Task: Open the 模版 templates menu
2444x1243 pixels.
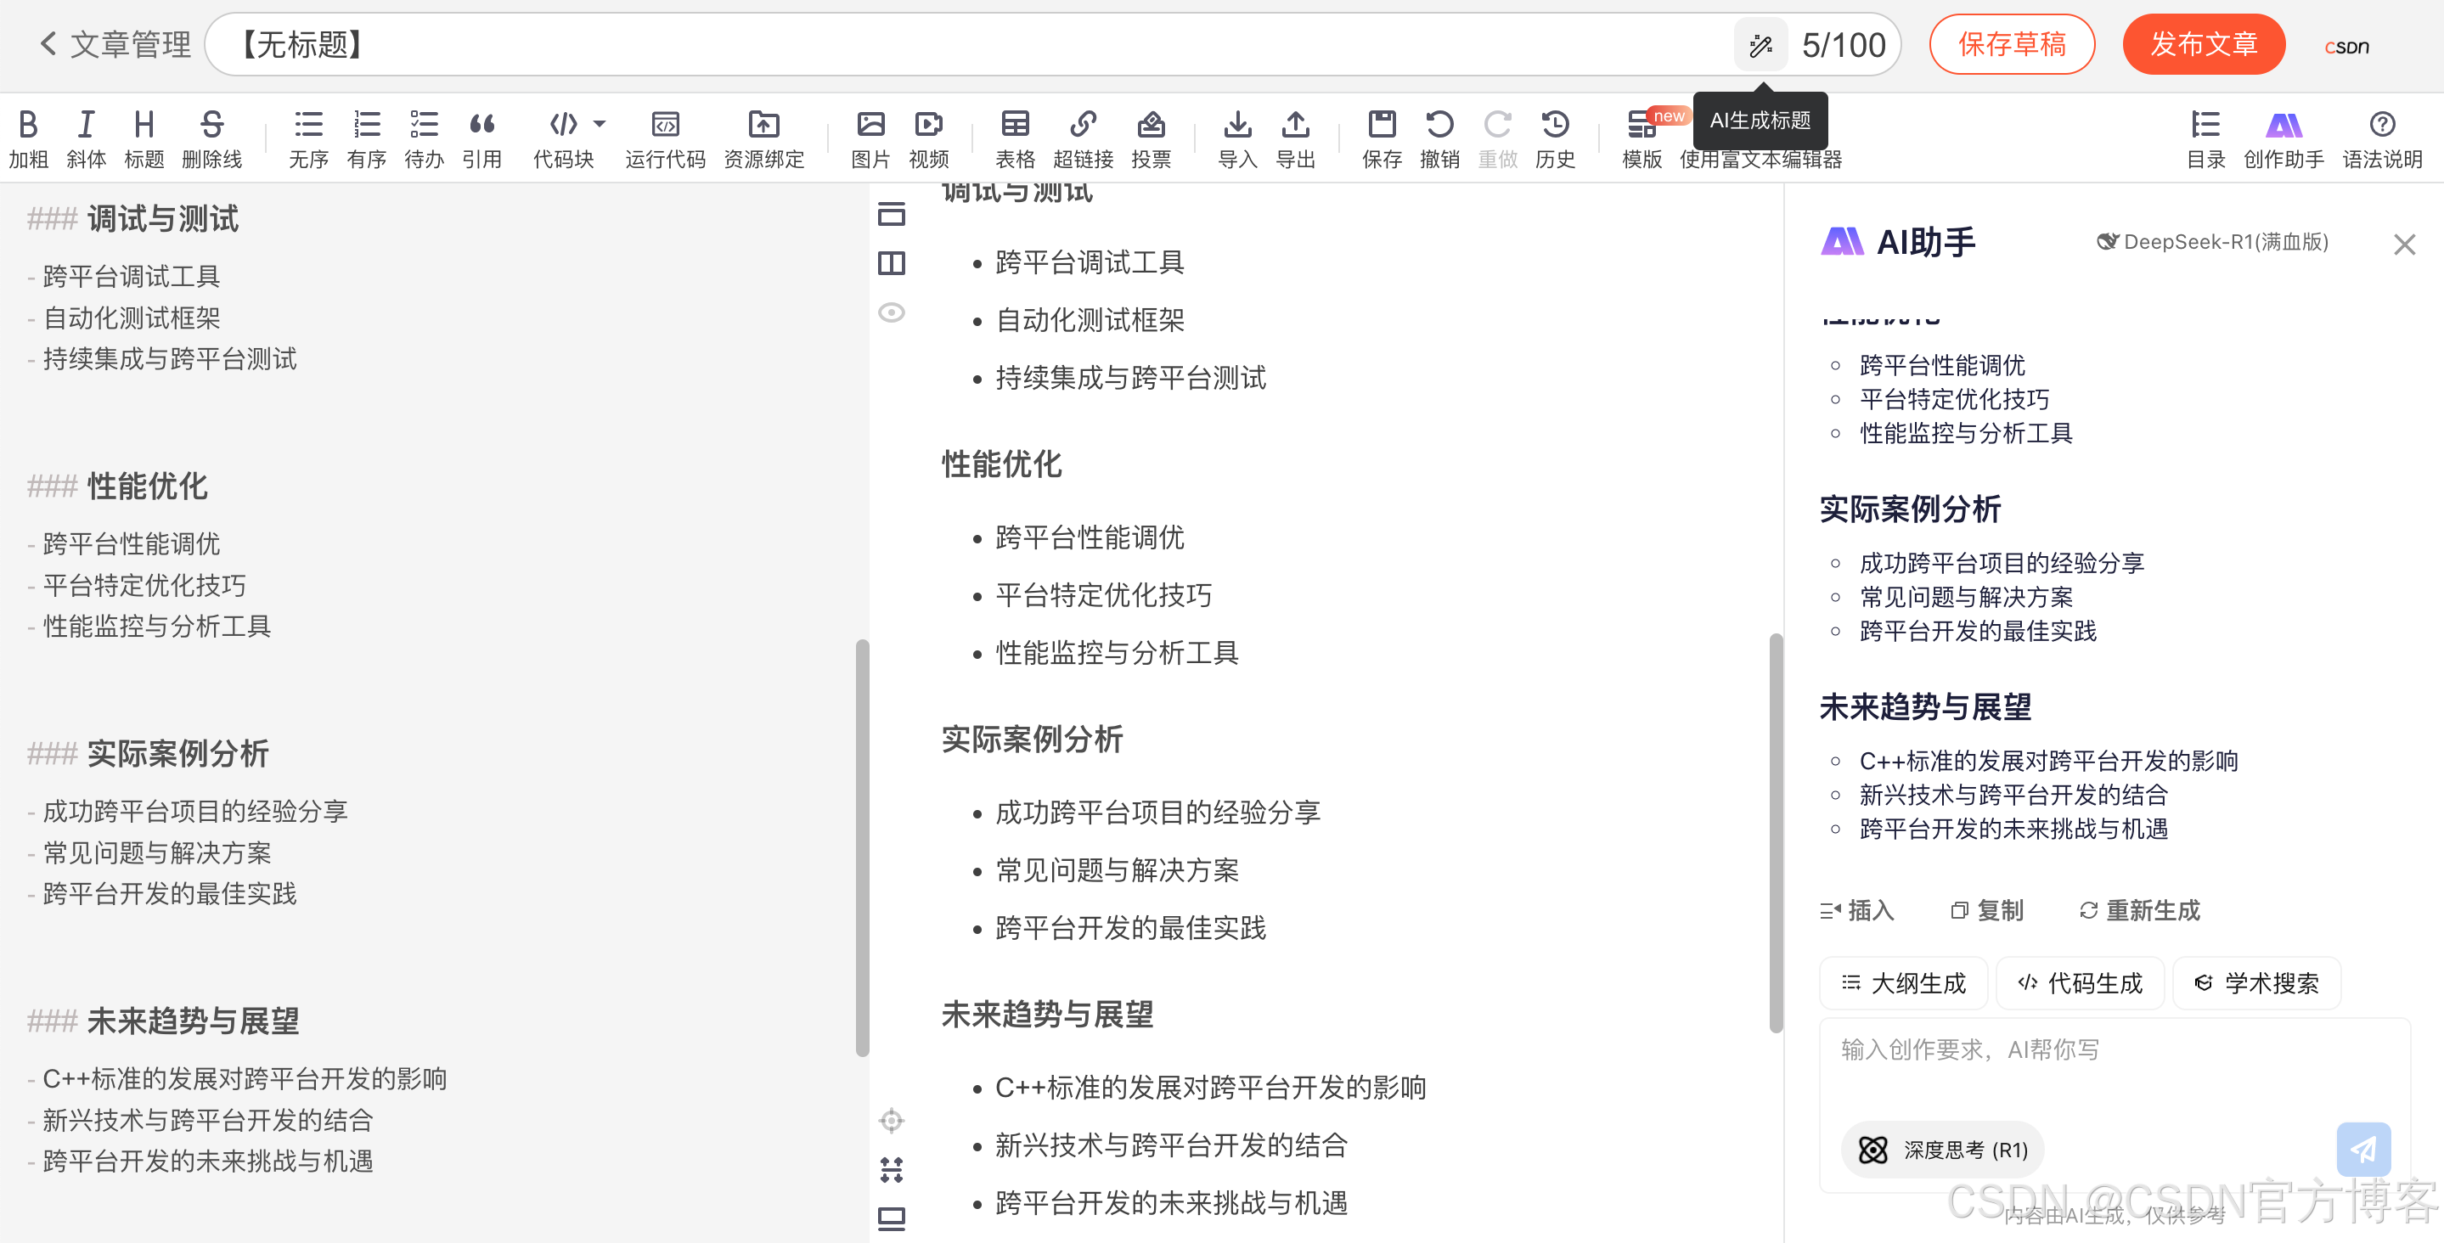Action: (1642, 126)
